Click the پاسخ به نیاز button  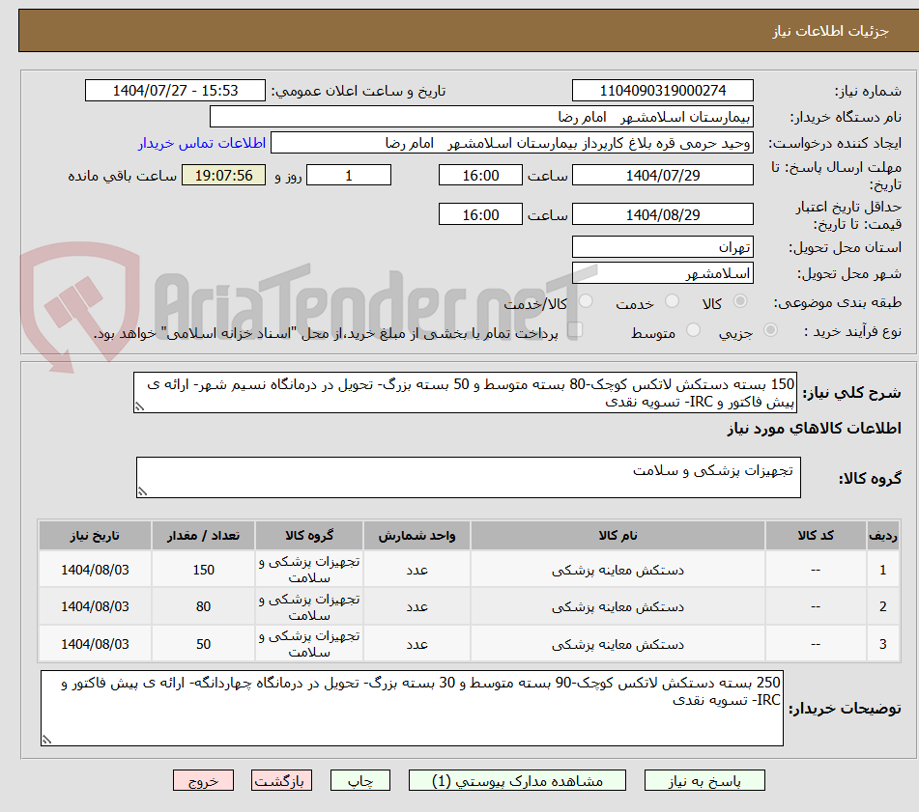point(704,780)
